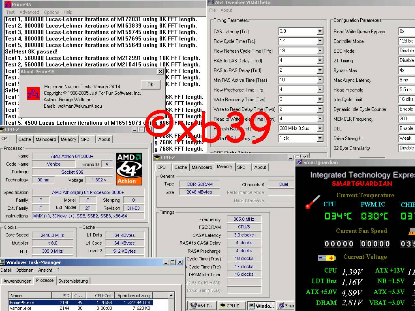This screenshot has height=311, width=415.
Task: Open Write Recovery Time (Twr) dropdown
Action: [320, 100]
